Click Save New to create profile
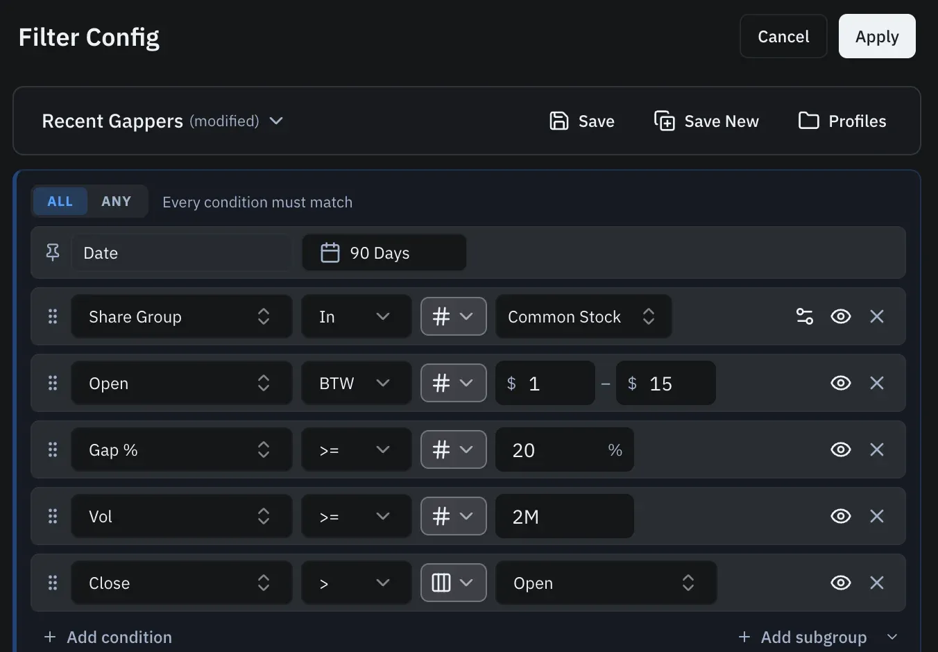The height and width of the screenshot is (652, 938). click(x=706, y=121)
